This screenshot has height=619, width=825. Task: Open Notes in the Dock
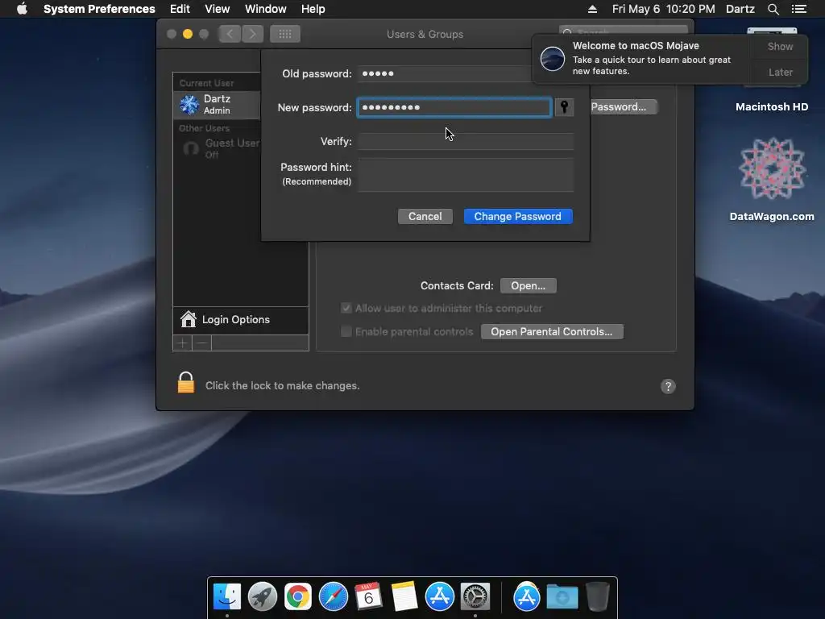(404, 597)
